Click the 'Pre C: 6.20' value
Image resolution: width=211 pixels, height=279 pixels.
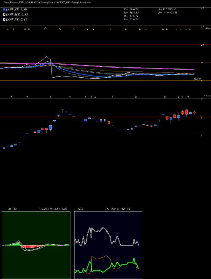[131, 19]
